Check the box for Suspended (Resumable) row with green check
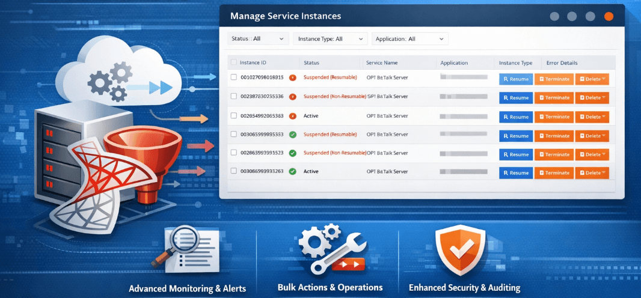Viewport: 641px width, 298px height. [x=234, y=134]
